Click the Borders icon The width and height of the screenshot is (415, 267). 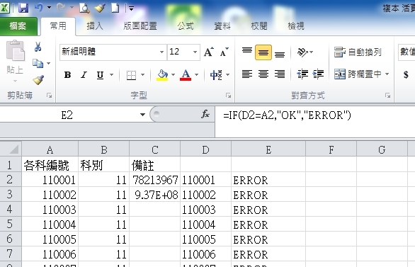coord(131,75)
